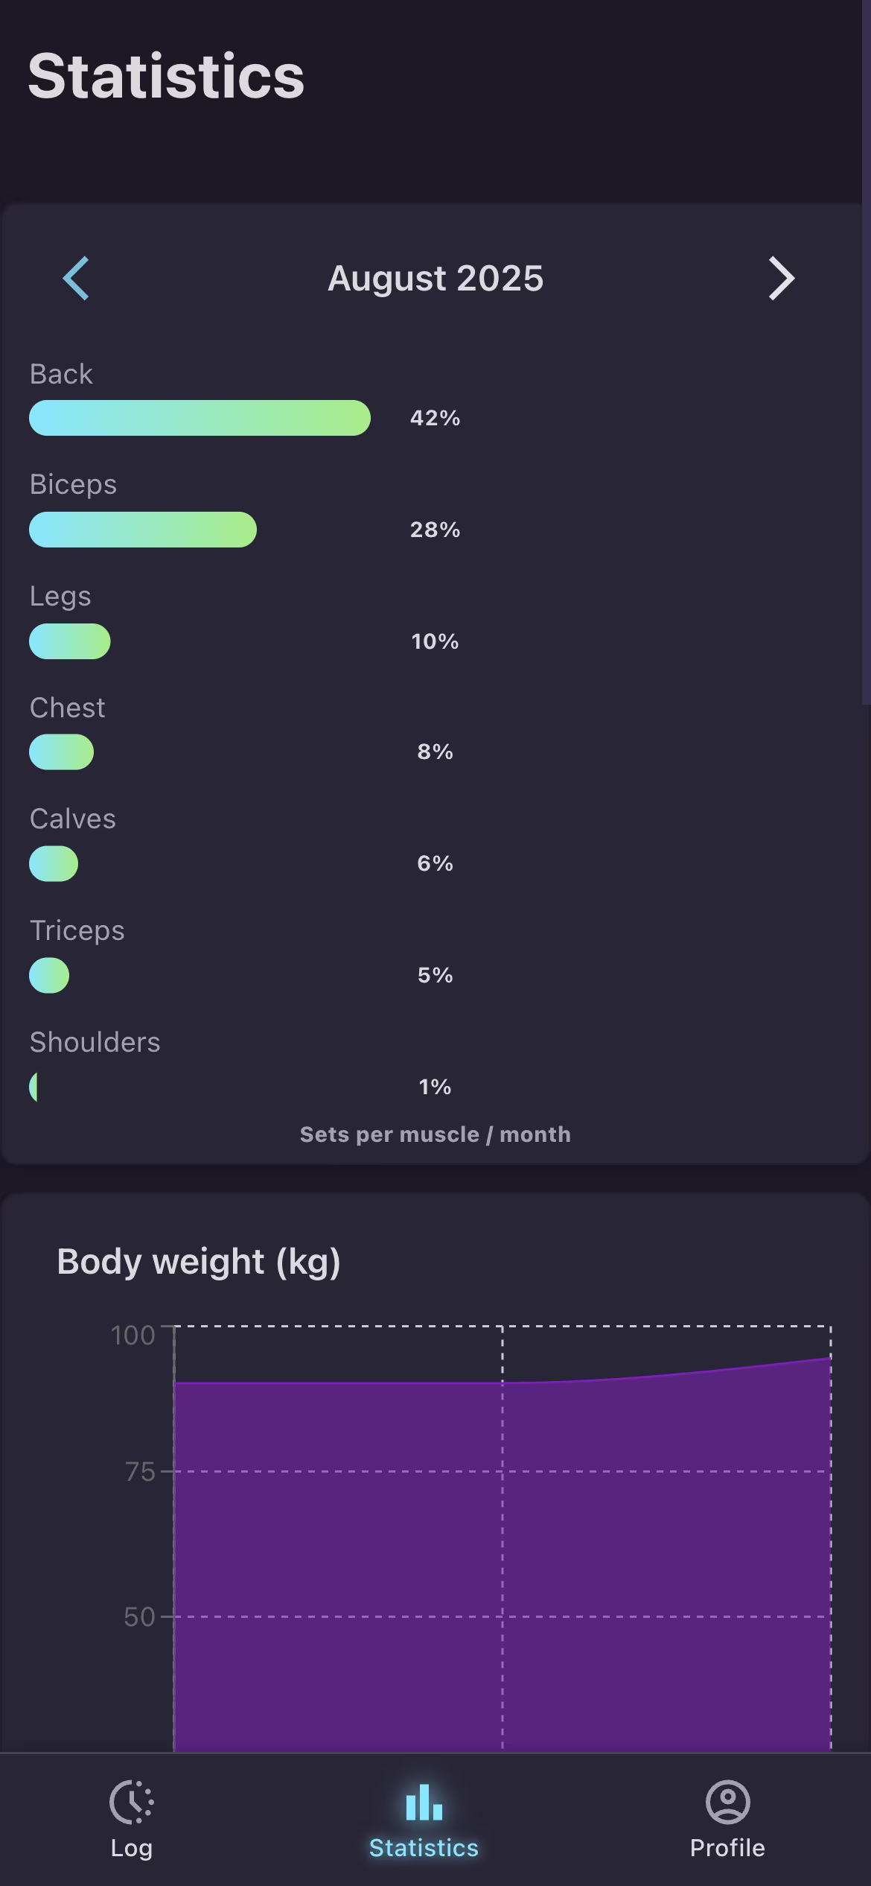Select the Statistics tab label
Screen dimensions: 871x1886
(424, 1848)
